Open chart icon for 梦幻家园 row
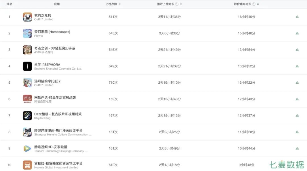Image resolution: width=307 pixels, height=171 pixels. [297, 33]
